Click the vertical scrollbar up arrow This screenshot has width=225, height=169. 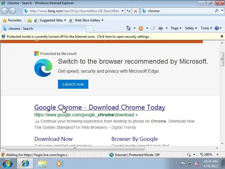click(x=222, y=43)
